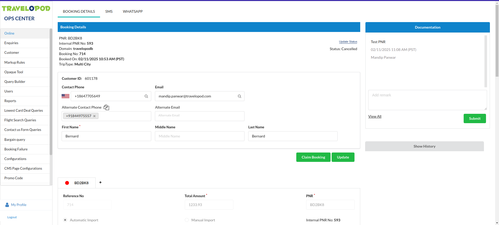The image size is (499, 225).
Task: Click the plus icon to add PNR tab
Action: [x=100, y=182]
